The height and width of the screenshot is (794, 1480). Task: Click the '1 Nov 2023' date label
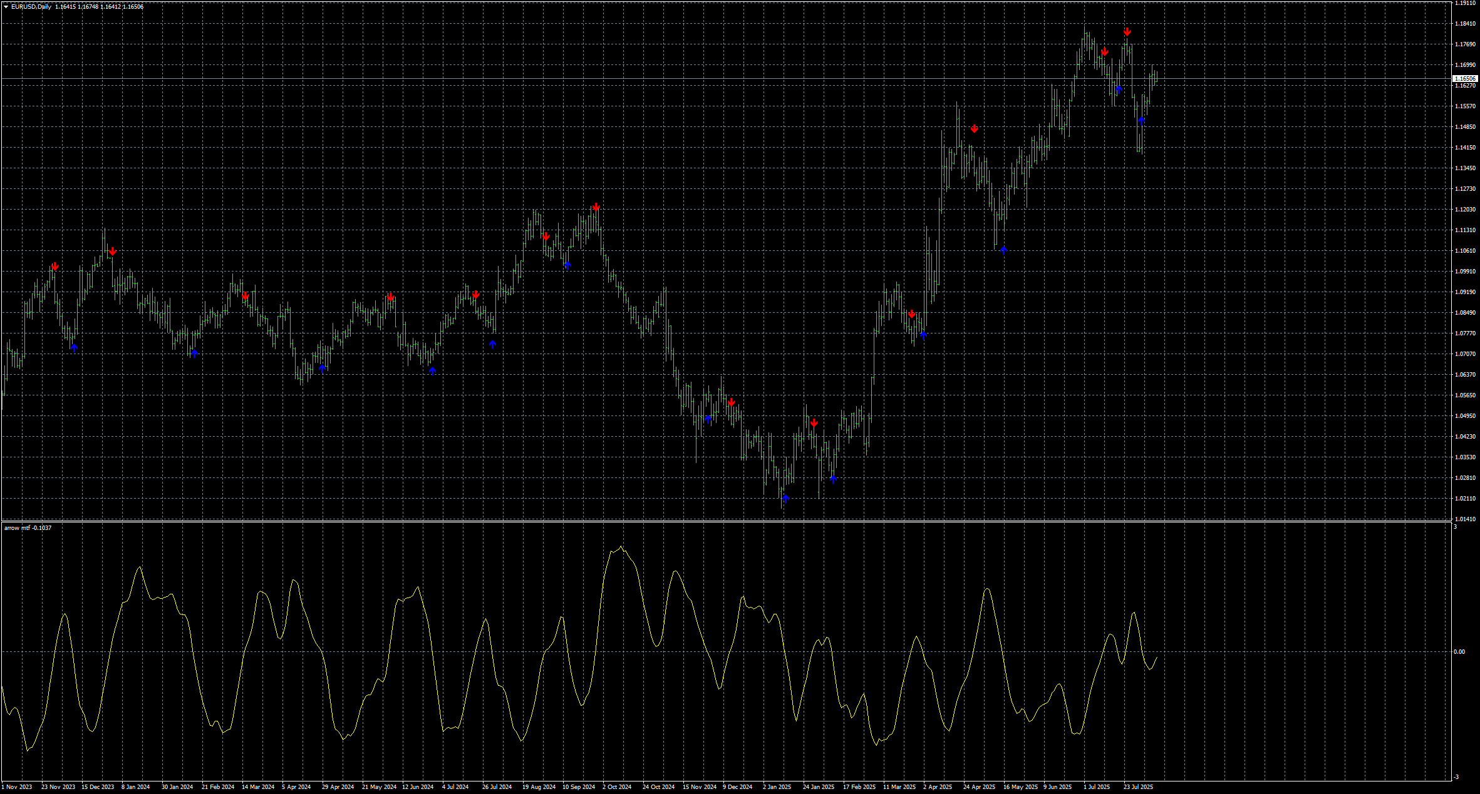17,787
